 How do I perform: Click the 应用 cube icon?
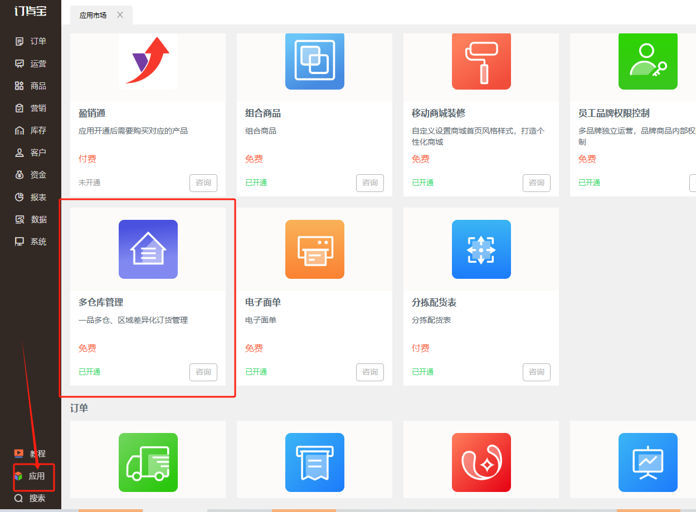point(19,476)
